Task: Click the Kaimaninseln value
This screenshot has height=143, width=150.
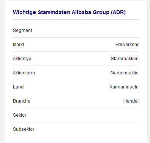Action: (124, 87)
